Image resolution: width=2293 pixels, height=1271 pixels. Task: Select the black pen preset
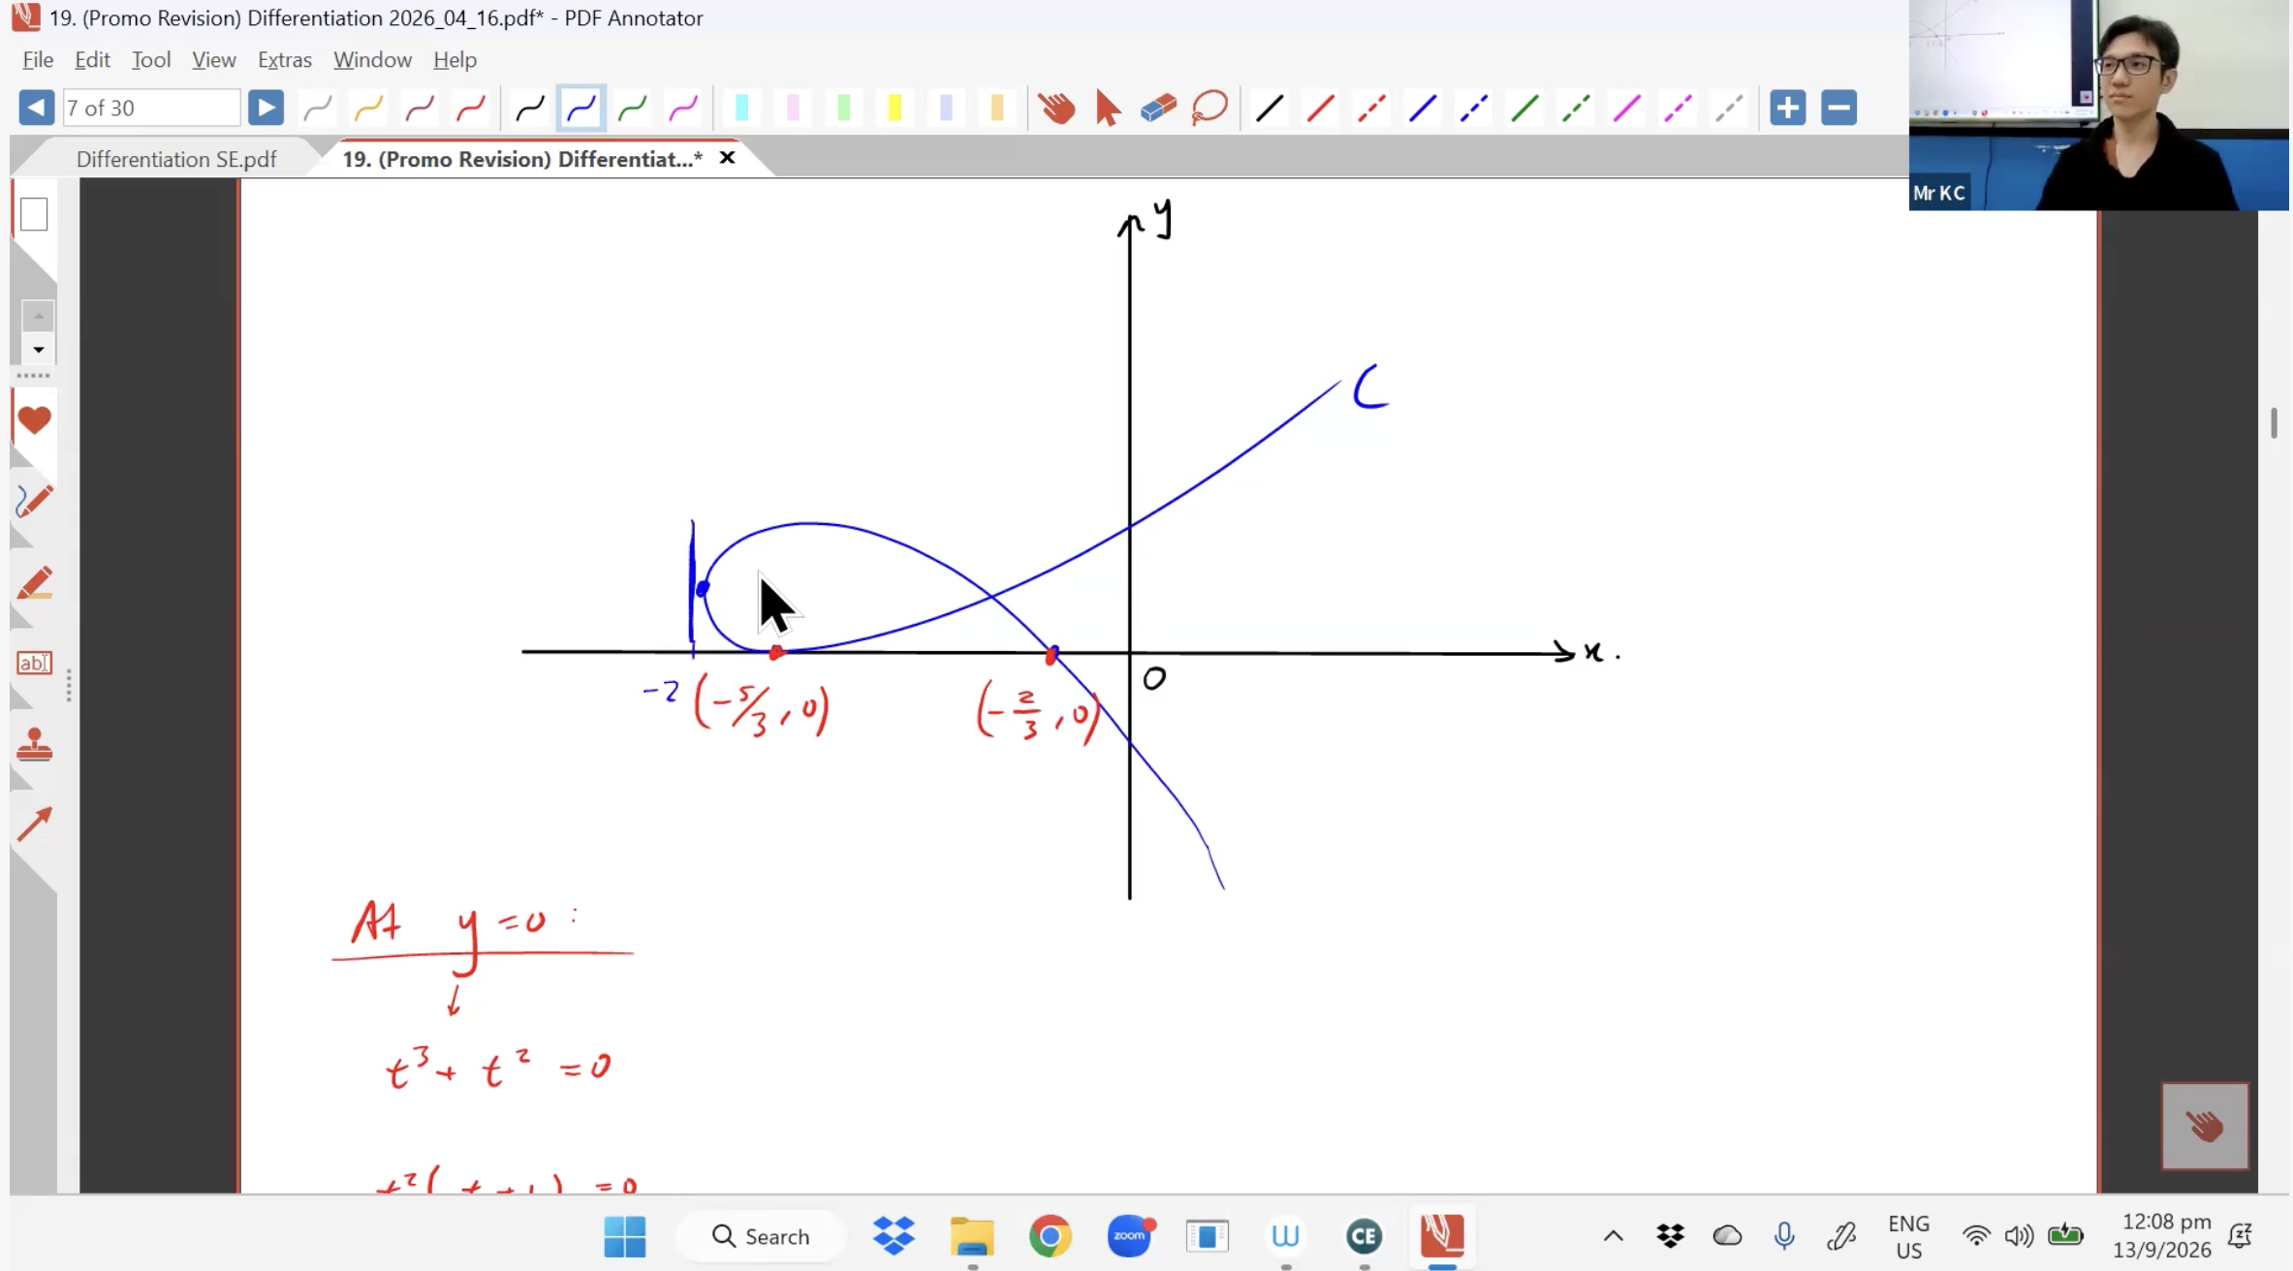(530, 108)
